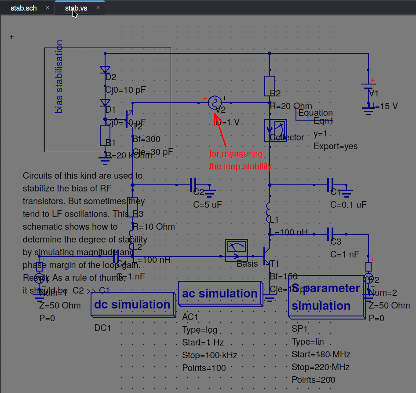
Task: Click the Equation Eqn1 label
Action: (x=315, y=114)
